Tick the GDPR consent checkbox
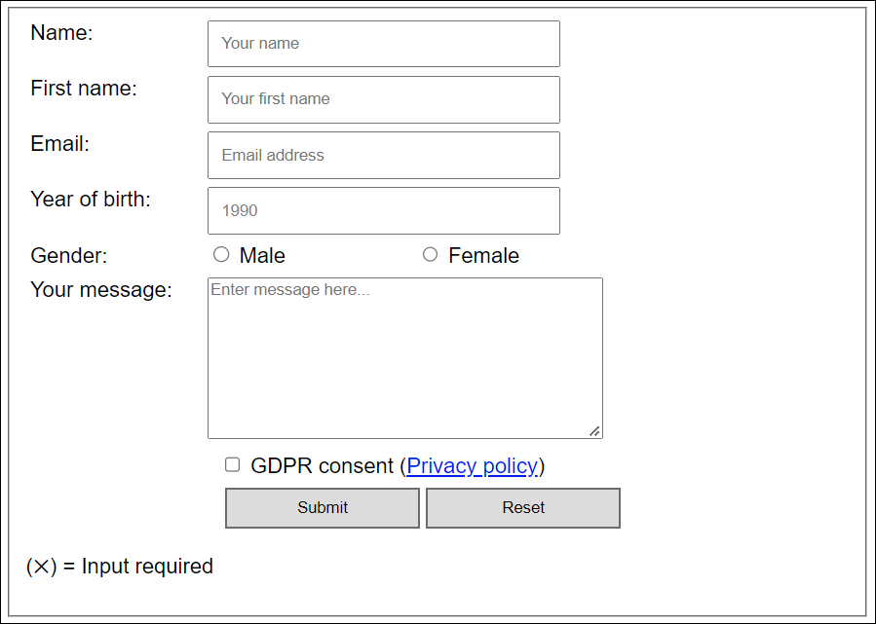This screenshot has width=876, height=624. (232, 464)
